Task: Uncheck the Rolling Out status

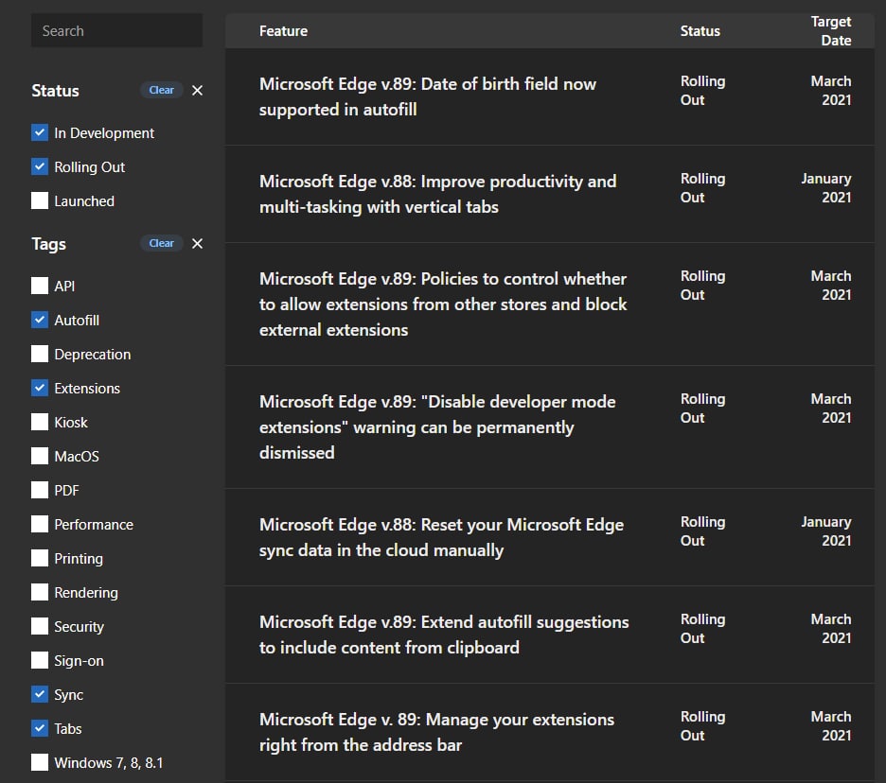Action: pyautogui.click(x=40, y=166)
